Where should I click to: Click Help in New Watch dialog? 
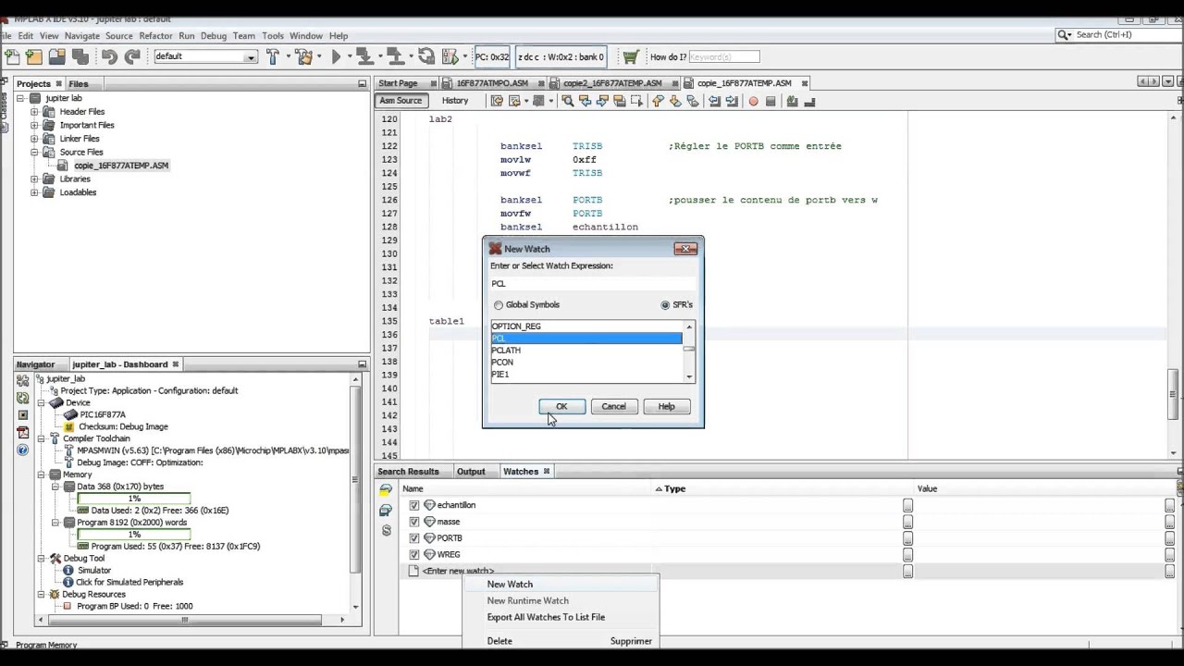[666, 406]
